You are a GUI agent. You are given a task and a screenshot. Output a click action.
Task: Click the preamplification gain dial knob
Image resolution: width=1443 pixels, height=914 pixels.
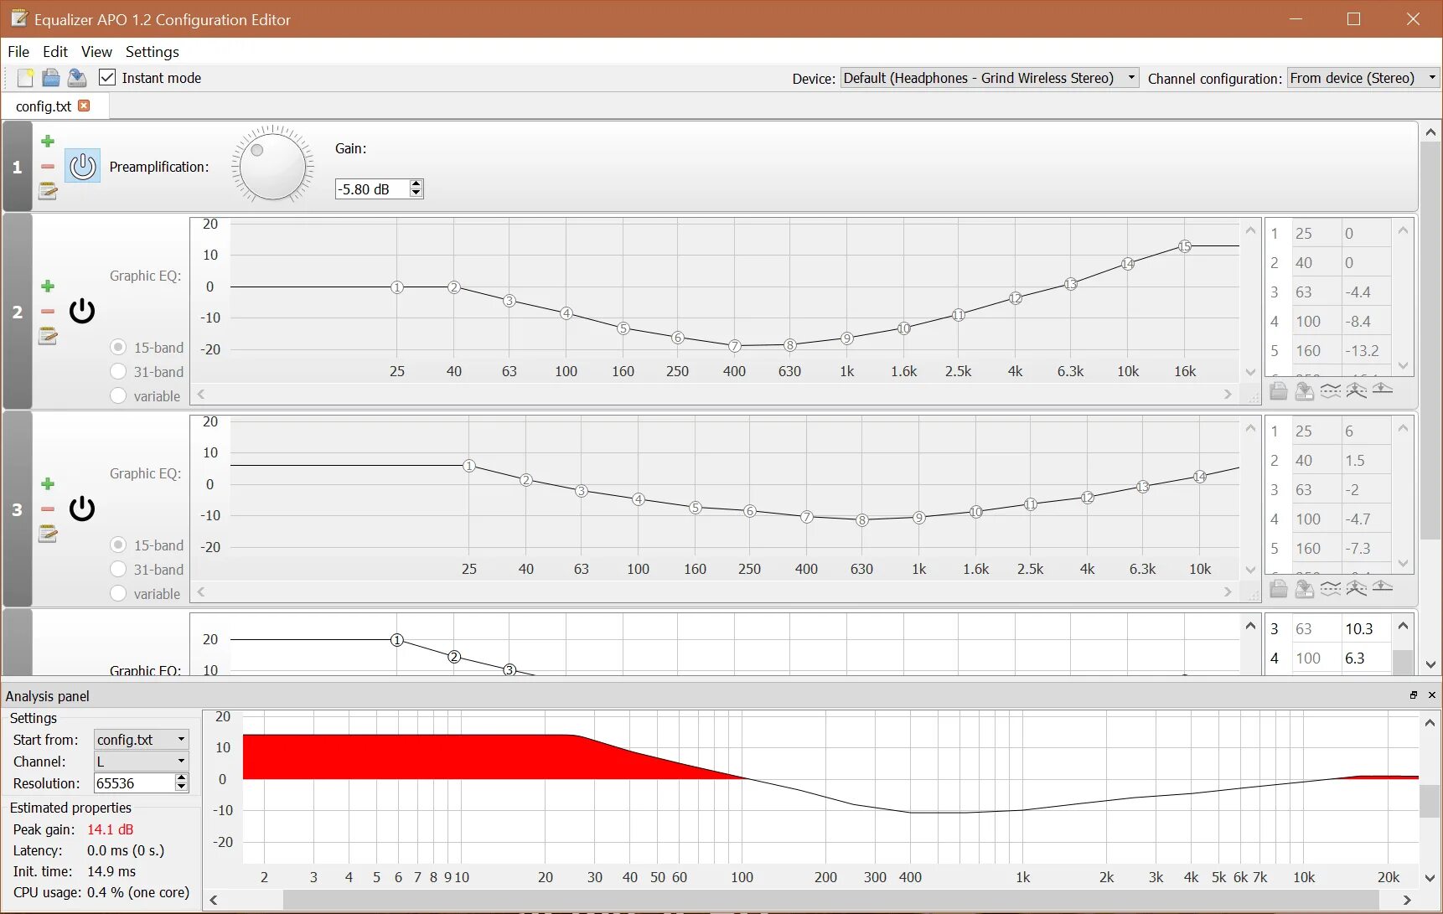[272, 165]
